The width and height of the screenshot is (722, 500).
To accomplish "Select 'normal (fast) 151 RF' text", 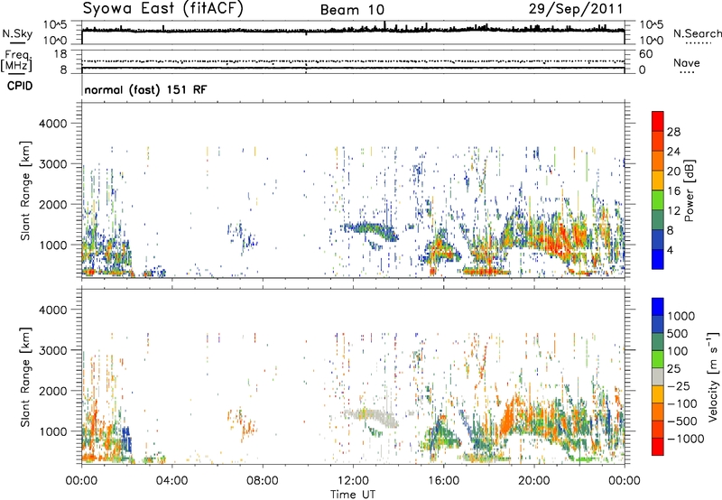I will tap(145, 89).
